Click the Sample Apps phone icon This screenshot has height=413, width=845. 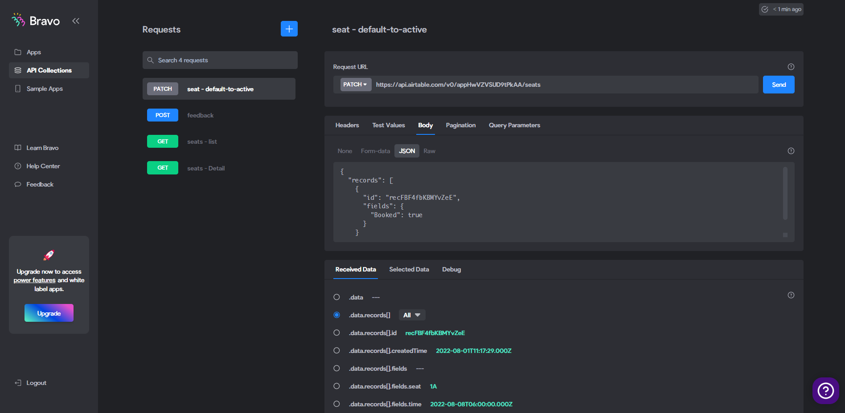(18, 89)
